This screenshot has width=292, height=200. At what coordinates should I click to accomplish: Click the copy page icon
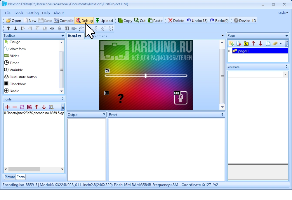point(268,44)
